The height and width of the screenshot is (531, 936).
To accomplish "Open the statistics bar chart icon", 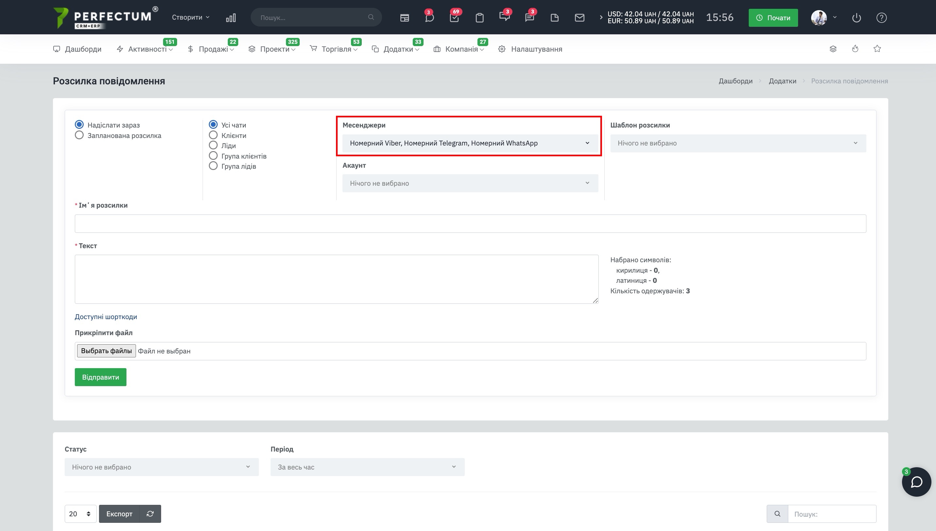I will tap(231, 18).
